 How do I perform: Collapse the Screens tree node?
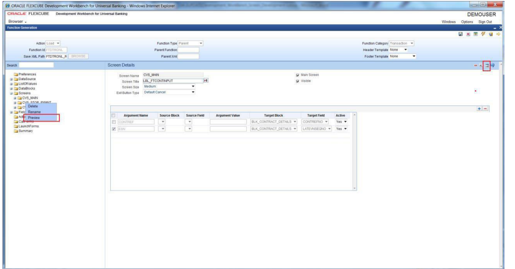pyautogui.click(x=11, y=93)
